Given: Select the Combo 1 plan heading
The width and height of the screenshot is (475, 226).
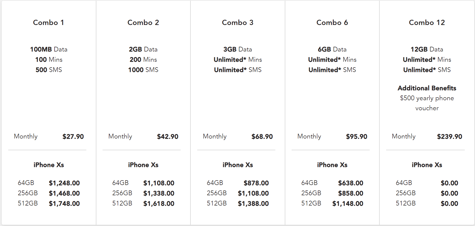Looking at the screenshot, I should click(x=49, y=22).
